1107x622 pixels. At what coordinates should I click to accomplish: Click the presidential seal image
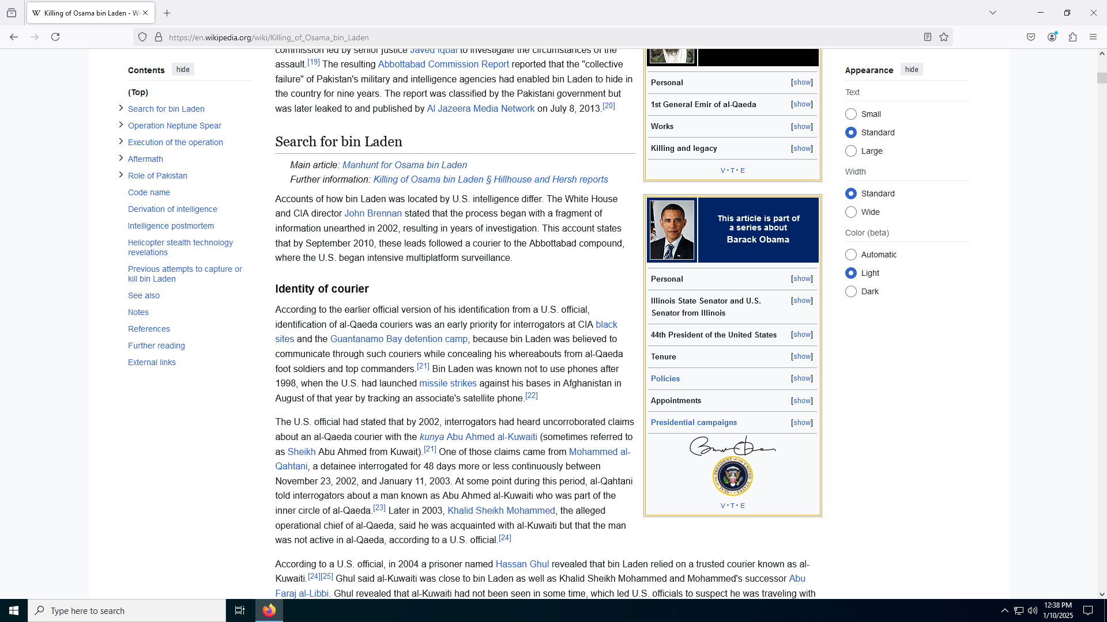[x=732, y=476]
